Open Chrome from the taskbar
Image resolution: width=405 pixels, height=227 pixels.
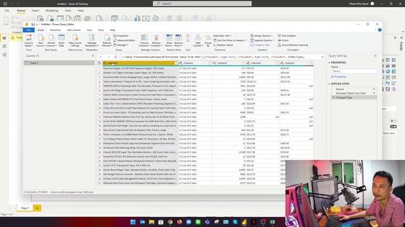click(170, 222)
